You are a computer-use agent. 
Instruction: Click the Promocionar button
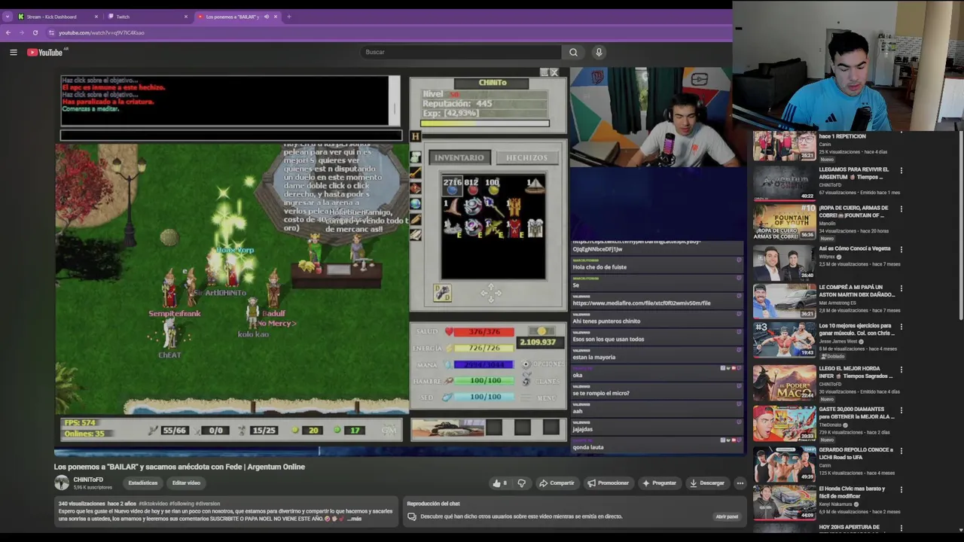point(608,483)
